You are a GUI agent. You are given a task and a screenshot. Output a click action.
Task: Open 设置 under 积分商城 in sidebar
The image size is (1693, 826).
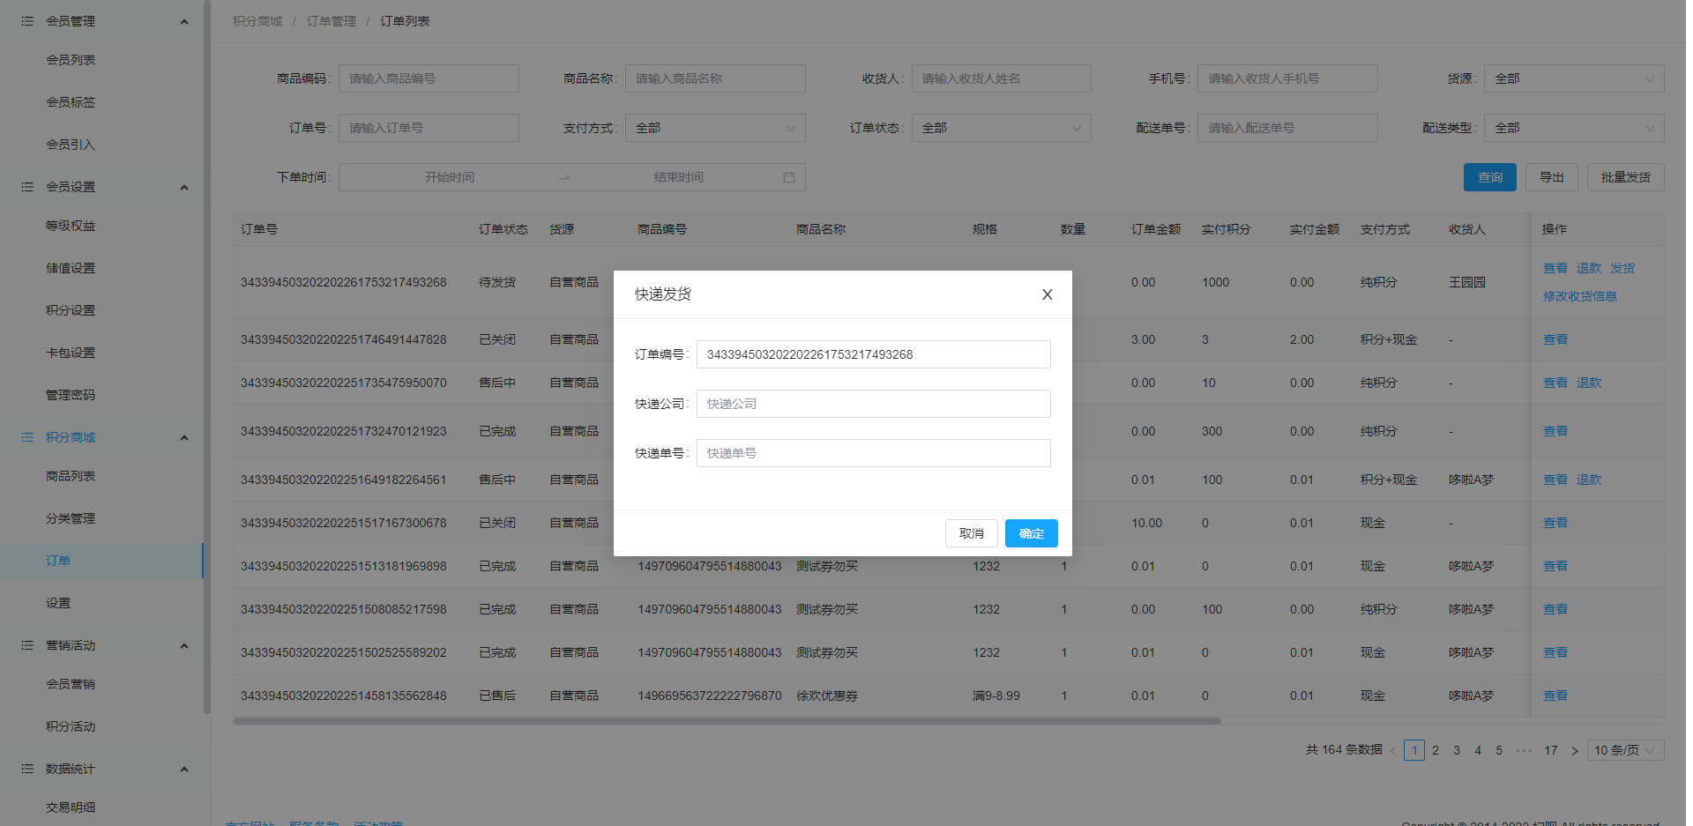58,603
